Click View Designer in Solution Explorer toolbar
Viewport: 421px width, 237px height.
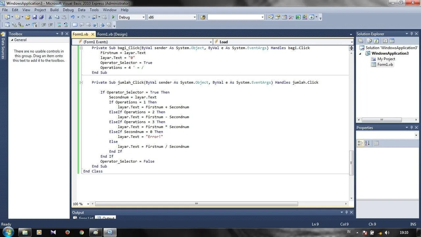click(392, 41)
